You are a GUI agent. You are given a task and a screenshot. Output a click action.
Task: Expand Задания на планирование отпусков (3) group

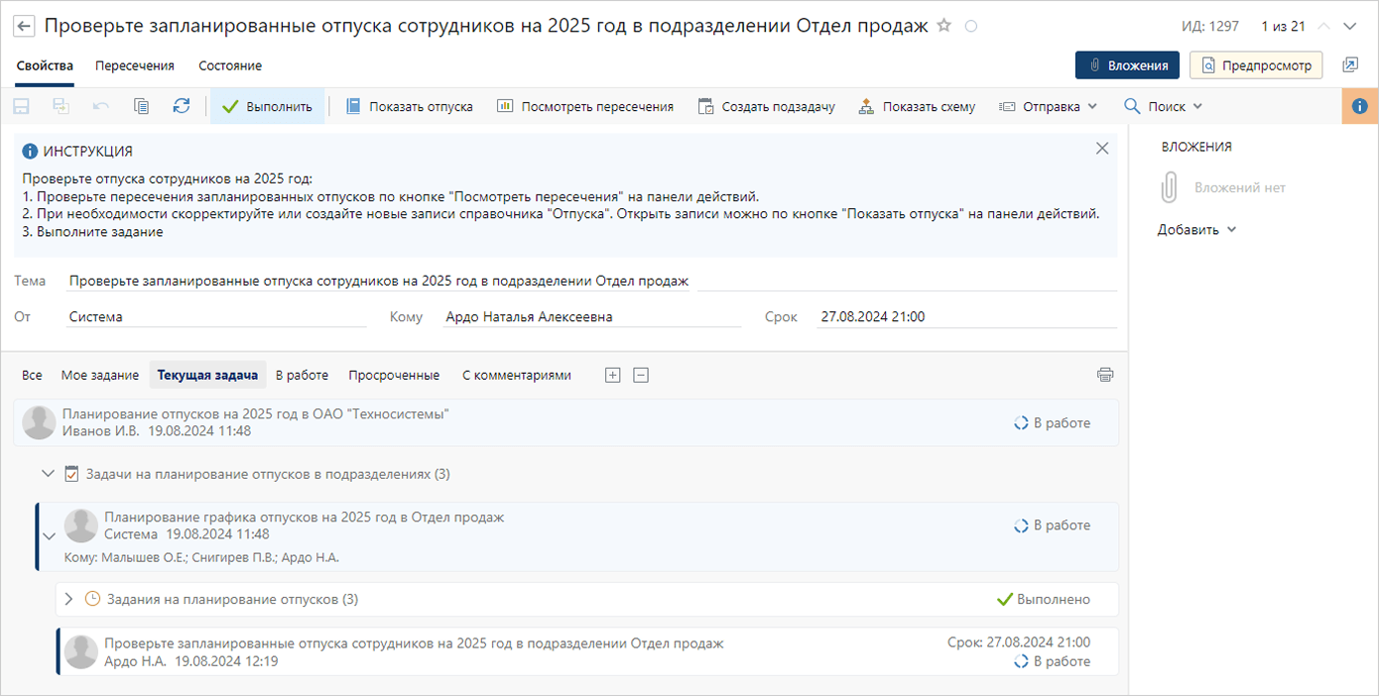click(68, 599)
